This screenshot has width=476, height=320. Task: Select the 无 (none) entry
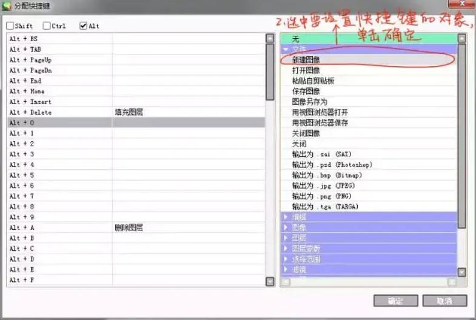[369, 39]
